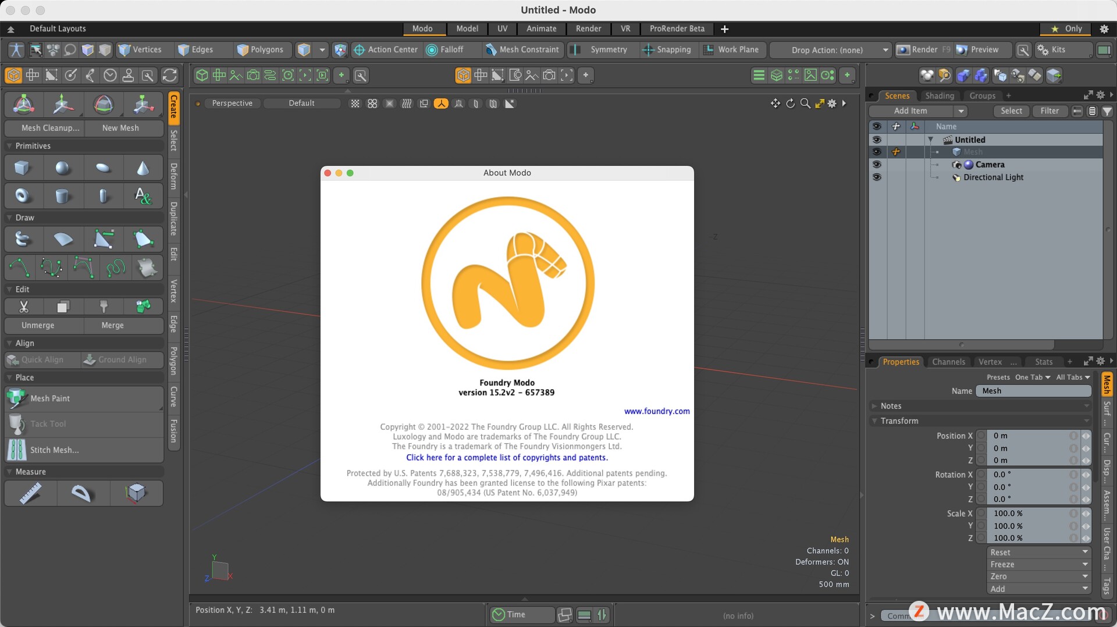Open viewport settings gear icon

point(833,103)
